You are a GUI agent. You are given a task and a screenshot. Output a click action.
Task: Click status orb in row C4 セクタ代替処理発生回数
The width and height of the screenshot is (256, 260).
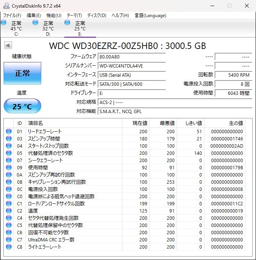[9, 218]
